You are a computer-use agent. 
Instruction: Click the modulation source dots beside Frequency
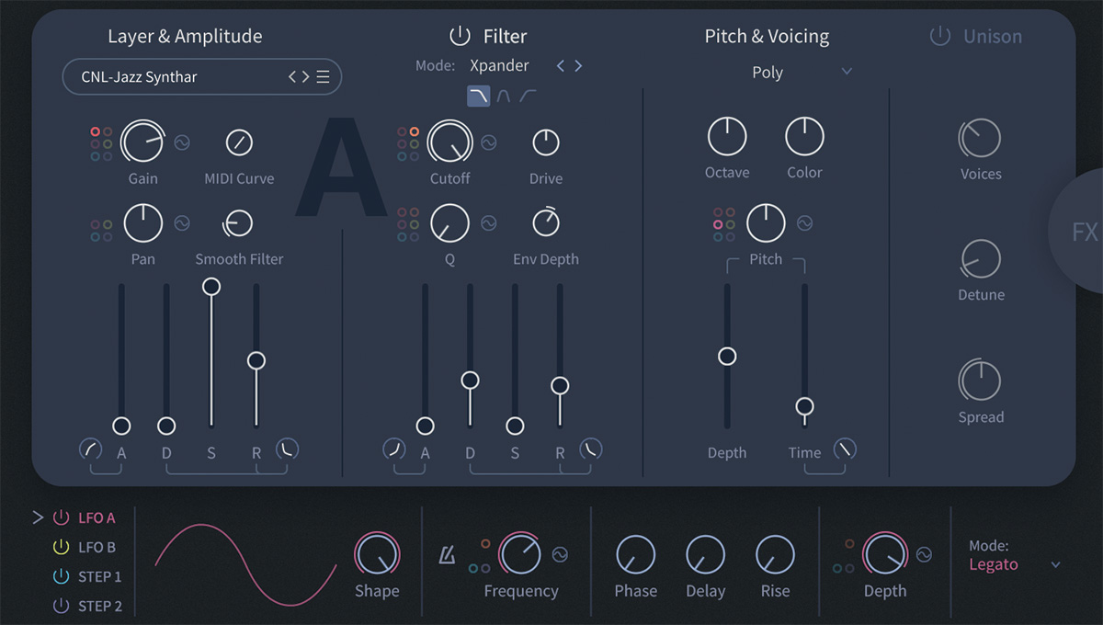click(x=479, y=556)
